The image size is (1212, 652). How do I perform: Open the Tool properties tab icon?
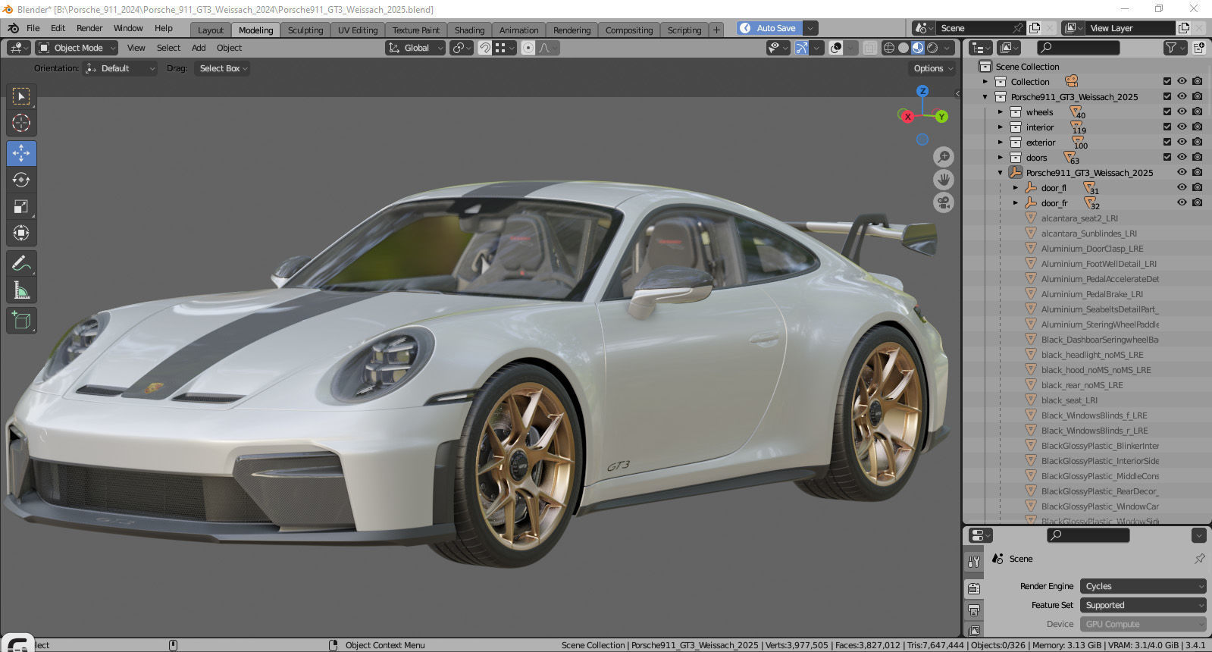click(974, 561)
